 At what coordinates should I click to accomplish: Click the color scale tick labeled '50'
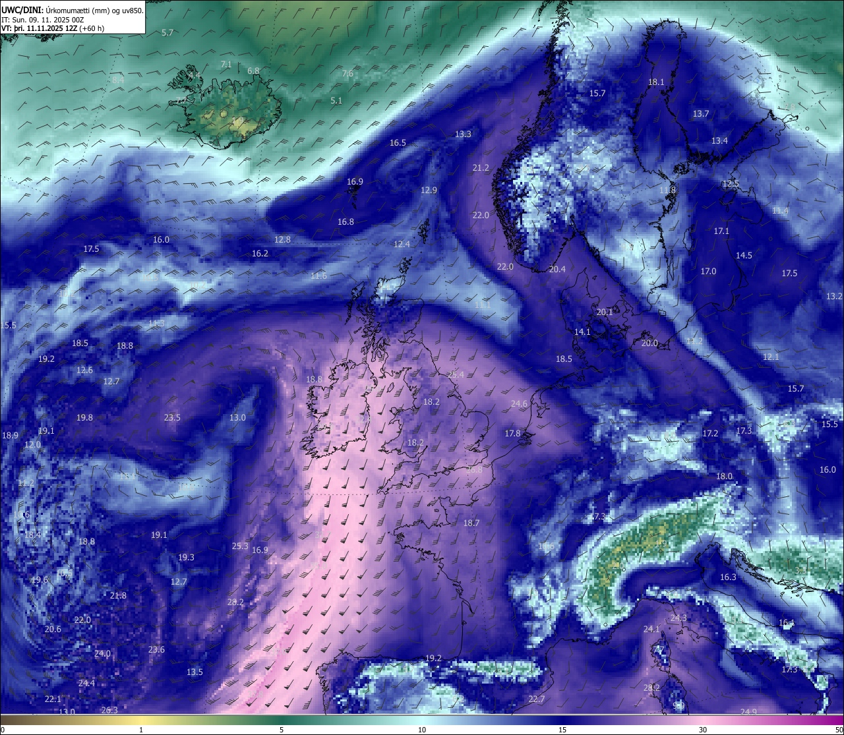click(838, 730)
